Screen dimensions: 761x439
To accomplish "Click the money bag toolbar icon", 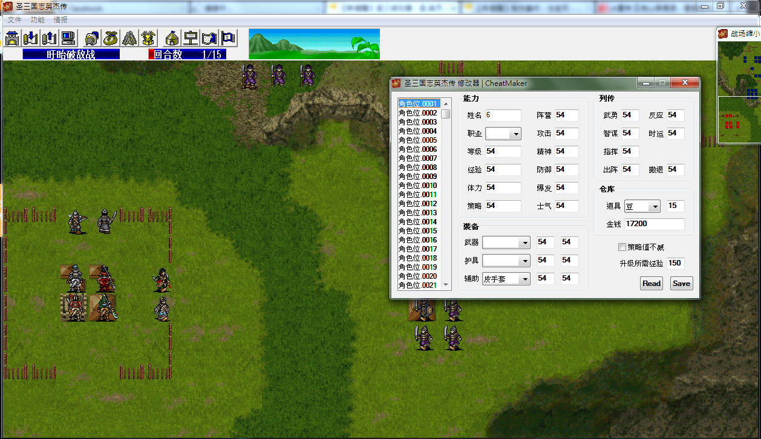I will (111, 38).
